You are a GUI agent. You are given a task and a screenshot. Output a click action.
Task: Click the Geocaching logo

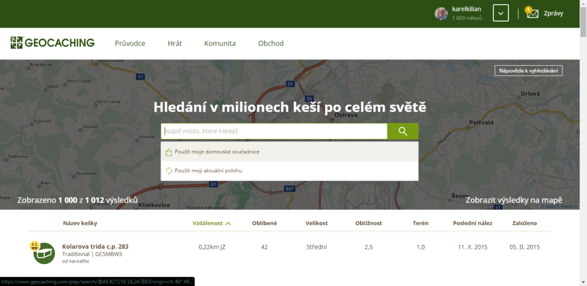tap(53, 43)
